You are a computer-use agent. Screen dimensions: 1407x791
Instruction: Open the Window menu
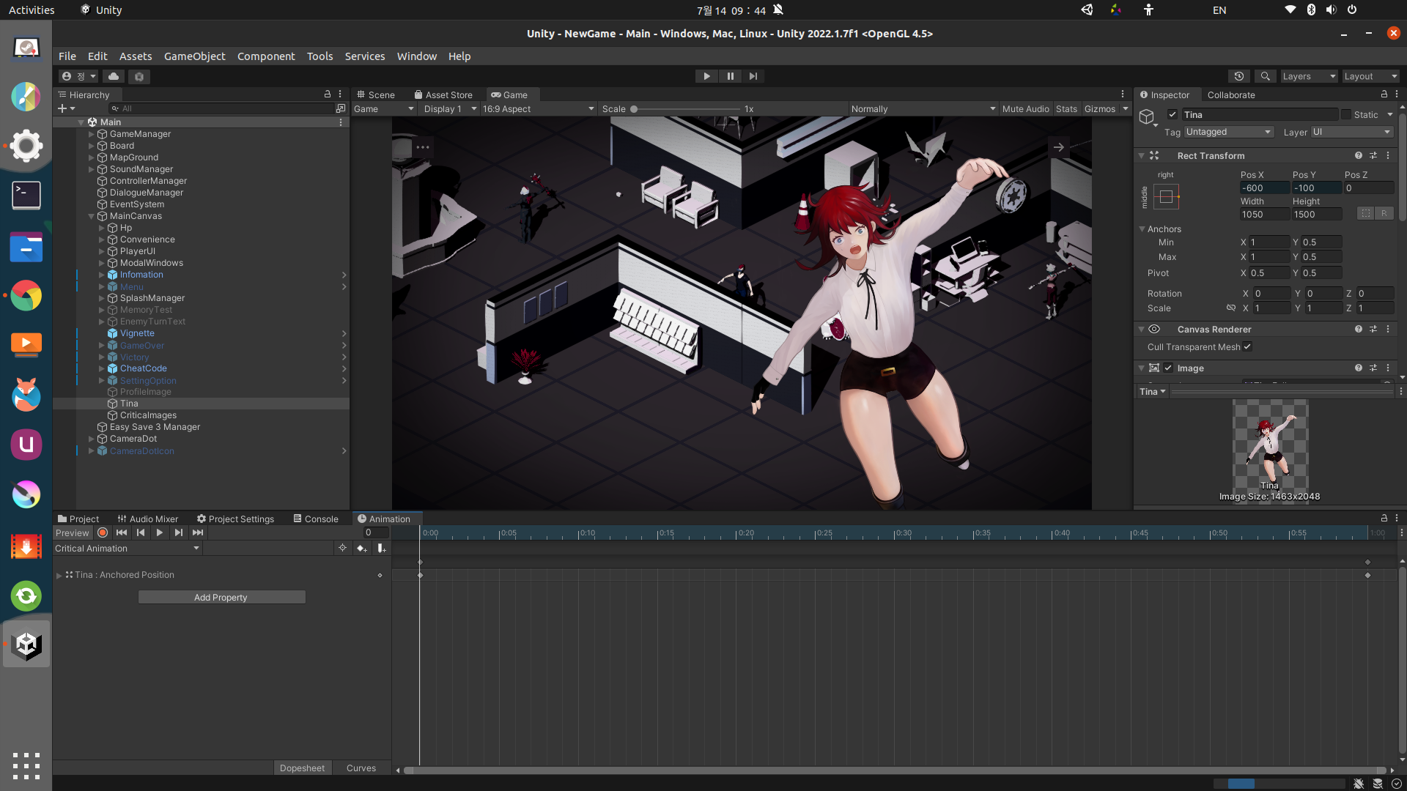coord(416,56)
